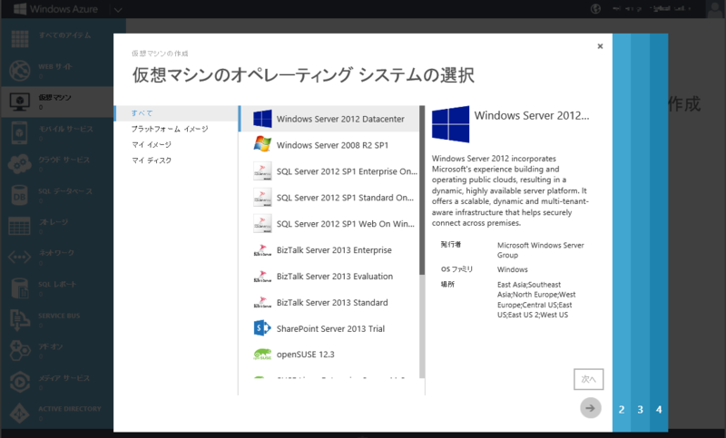Image resolution: width=726 pixels, height=438 pixels.
Task: Close the create virtual machine dialog
Action: point(600,46)
